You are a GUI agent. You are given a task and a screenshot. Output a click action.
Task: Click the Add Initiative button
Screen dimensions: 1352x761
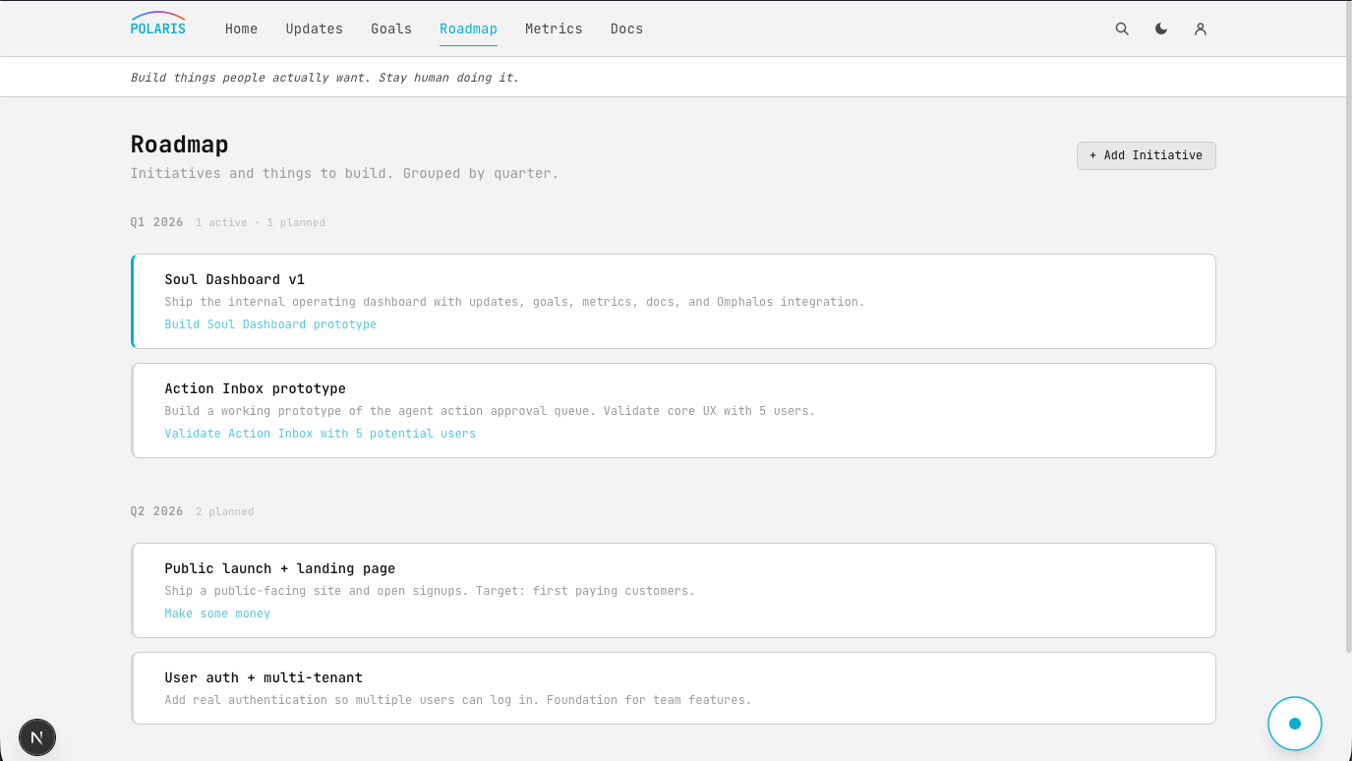click(x=1146, y=155)
